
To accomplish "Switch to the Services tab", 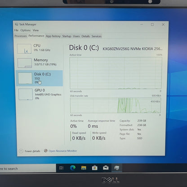I will coord(97,36).
